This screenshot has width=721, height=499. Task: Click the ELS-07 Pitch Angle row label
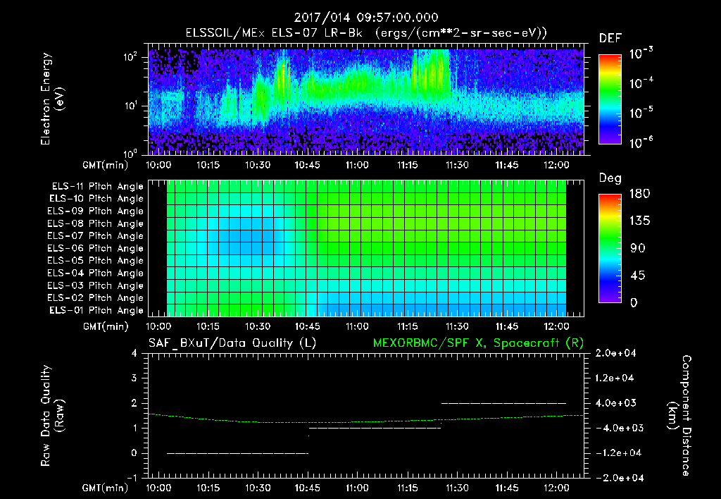coord(95,235)
